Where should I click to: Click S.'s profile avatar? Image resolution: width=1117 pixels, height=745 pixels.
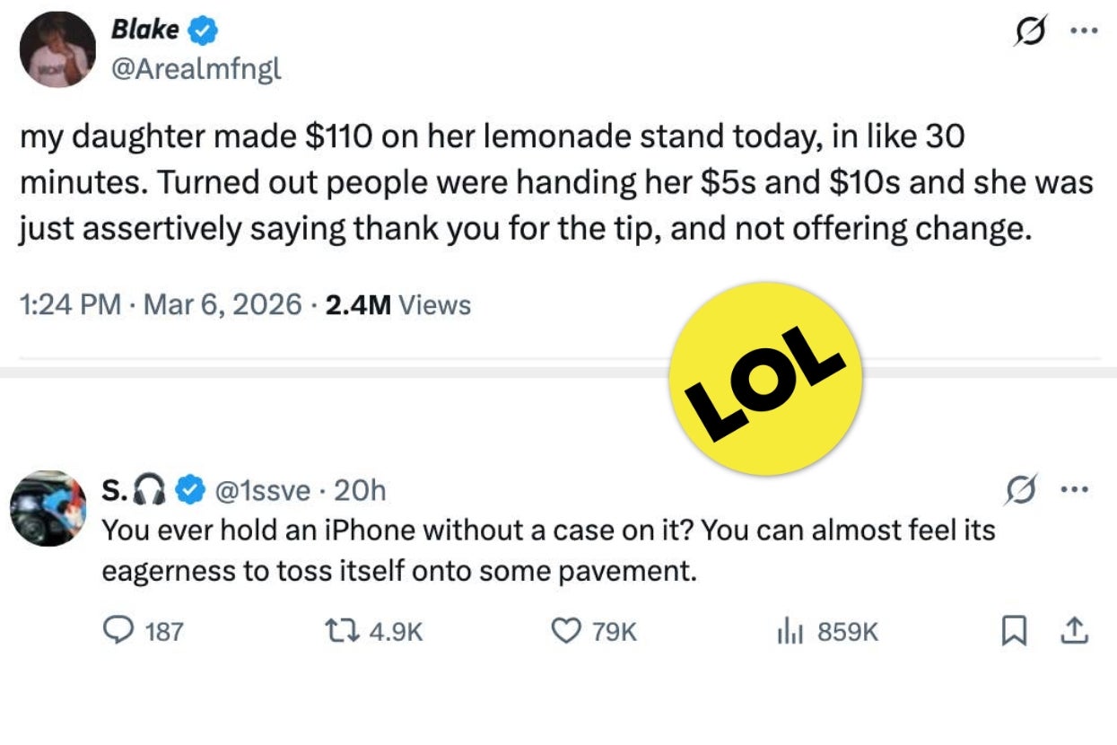pyautogui.click(x=48, y=508)
